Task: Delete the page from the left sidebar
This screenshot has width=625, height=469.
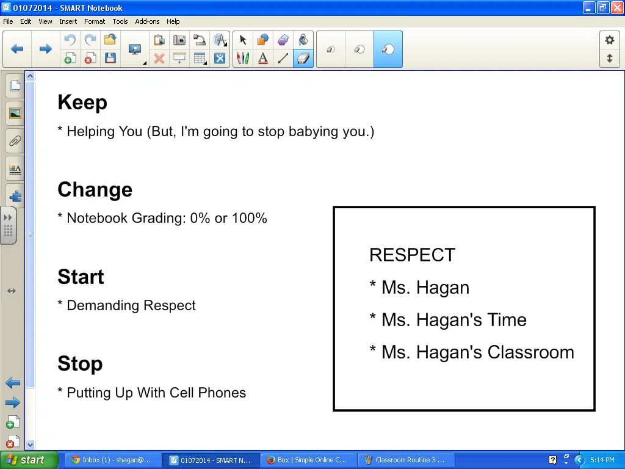Action: coord(13,442)
